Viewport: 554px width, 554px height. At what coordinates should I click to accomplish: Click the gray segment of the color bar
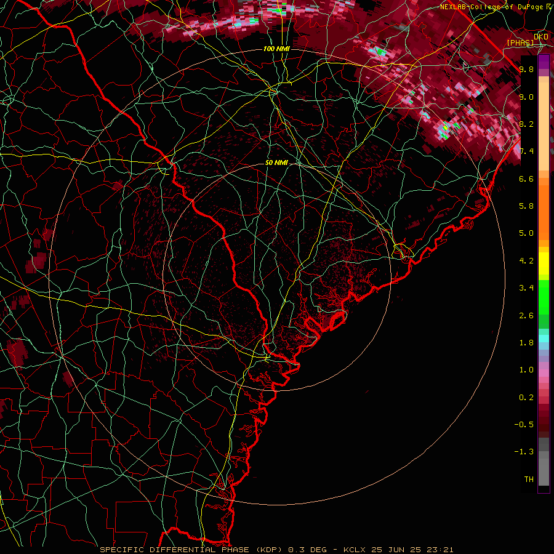(544, 463)
